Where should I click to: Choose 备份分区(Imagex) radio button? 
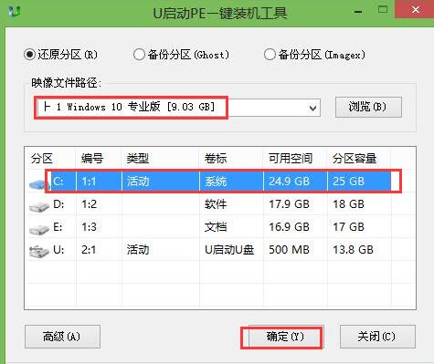point(314,55)
